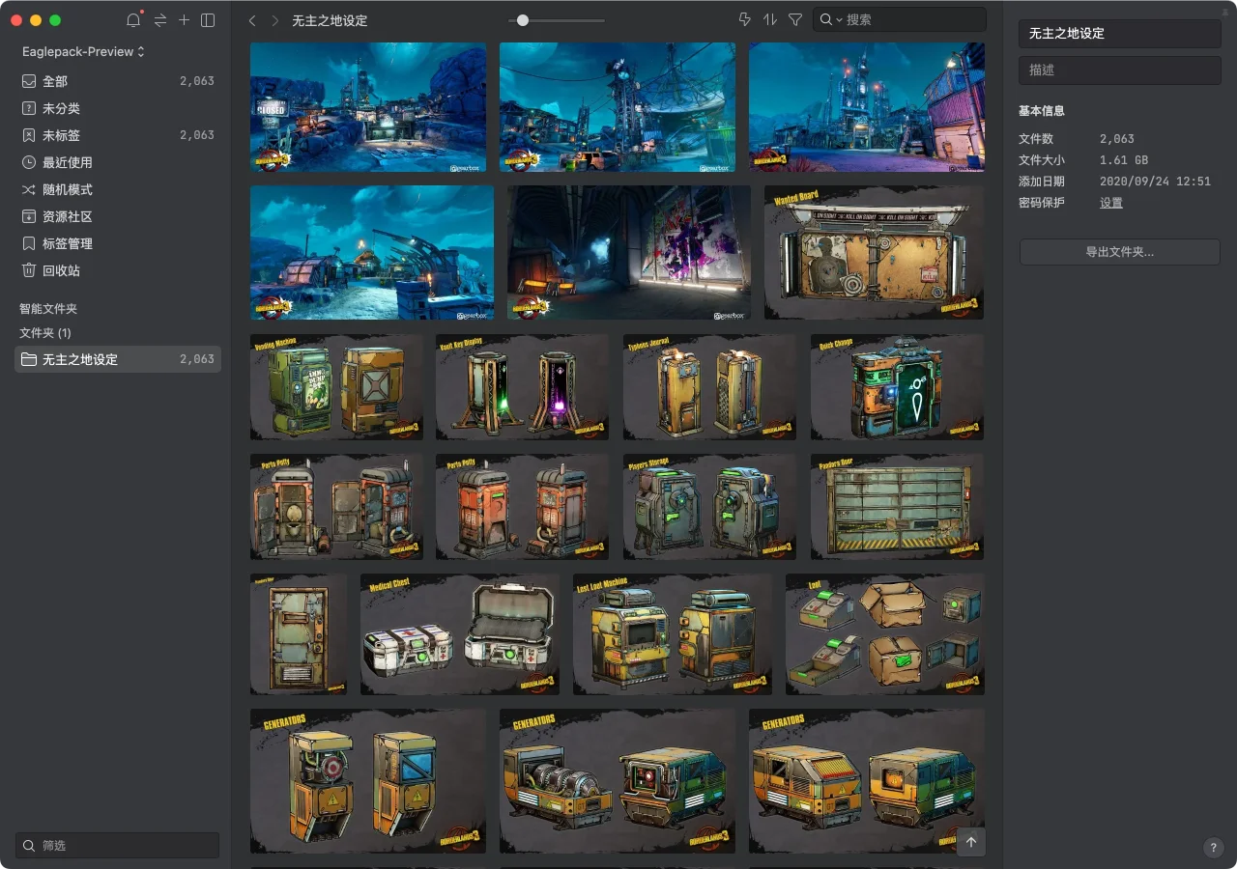Select 未标签 in the sidebar
Image resolution: width=1237 pixels, height=869 pixels.
[x=118, y=135]
